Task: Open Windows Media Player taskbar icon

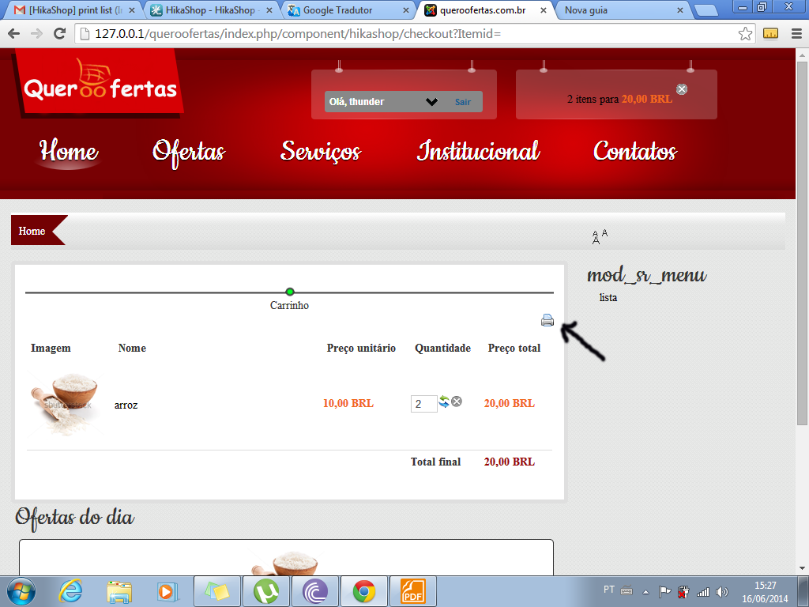Action: [167, 591]
